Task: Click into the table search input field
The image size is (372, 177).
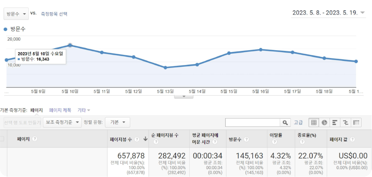Action: (x=252, y=123)
